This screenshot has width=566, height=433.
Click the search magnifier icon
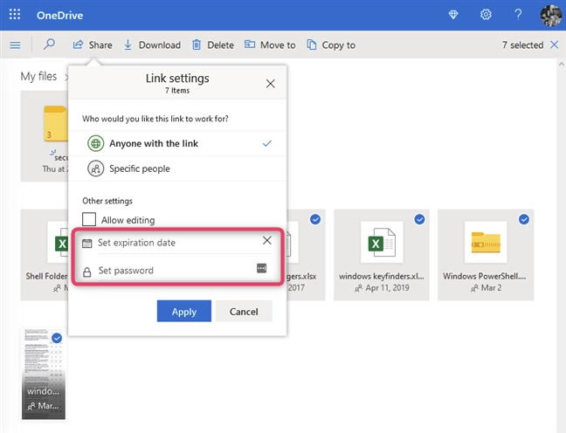(50, 45)
